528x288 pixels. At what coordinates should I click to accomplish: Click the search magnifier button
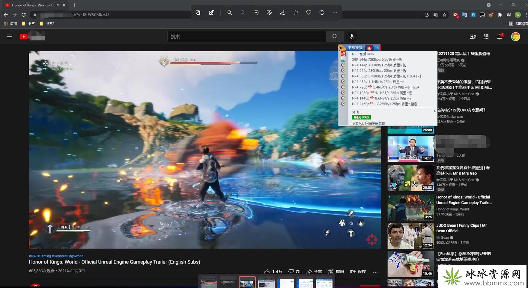(335, 37)
